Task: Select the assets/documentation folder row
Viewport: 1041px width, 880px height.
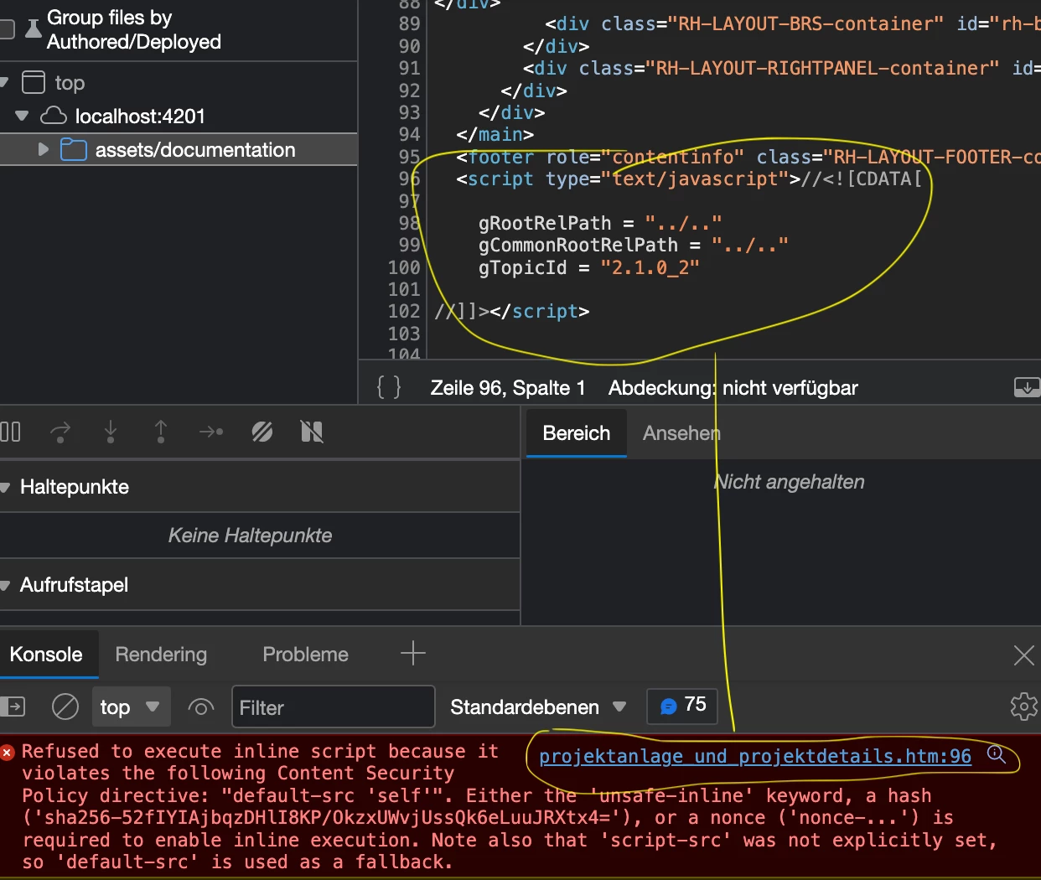Action: click(x=179, y=149)
